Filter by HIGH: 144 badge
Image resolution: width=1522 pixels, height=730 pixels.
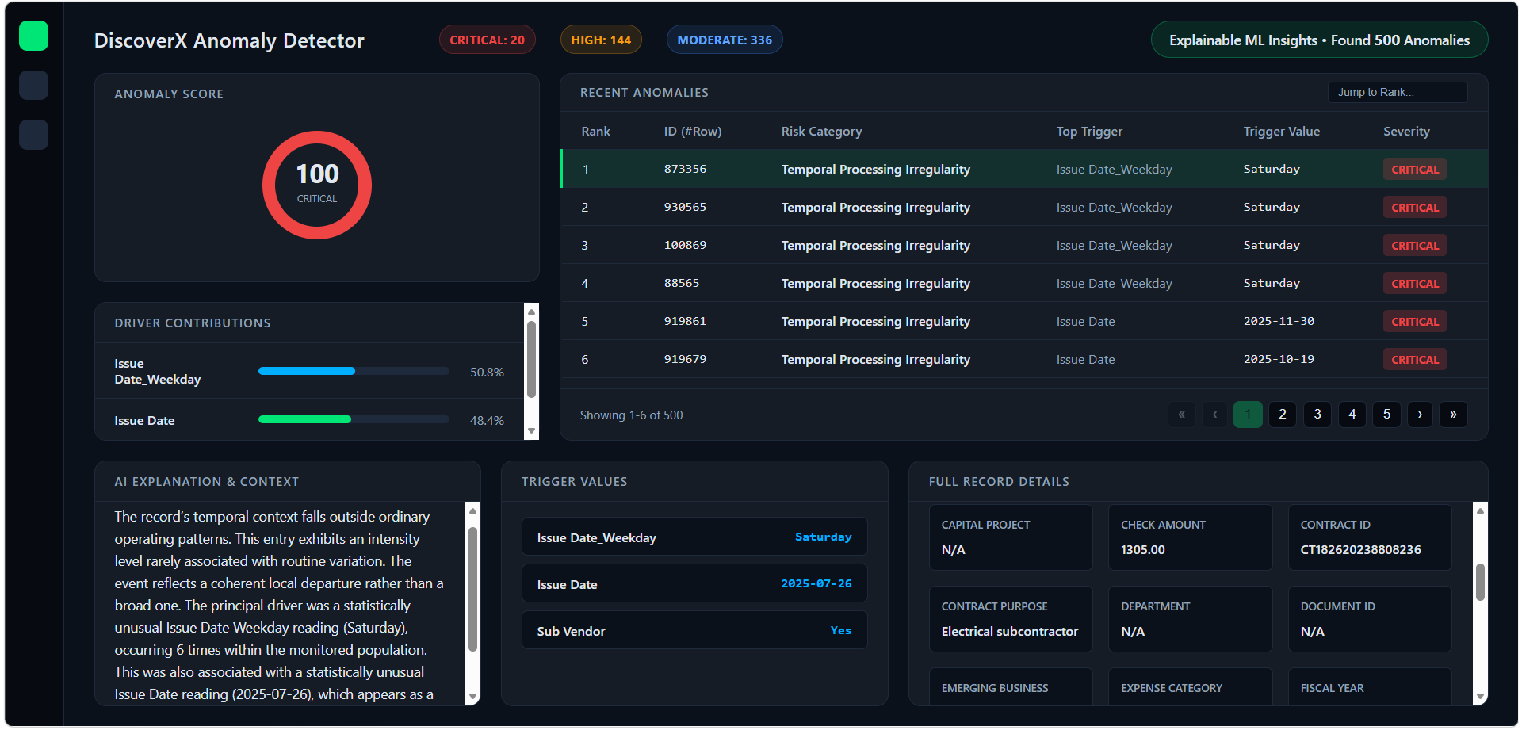tap(601, 40)
